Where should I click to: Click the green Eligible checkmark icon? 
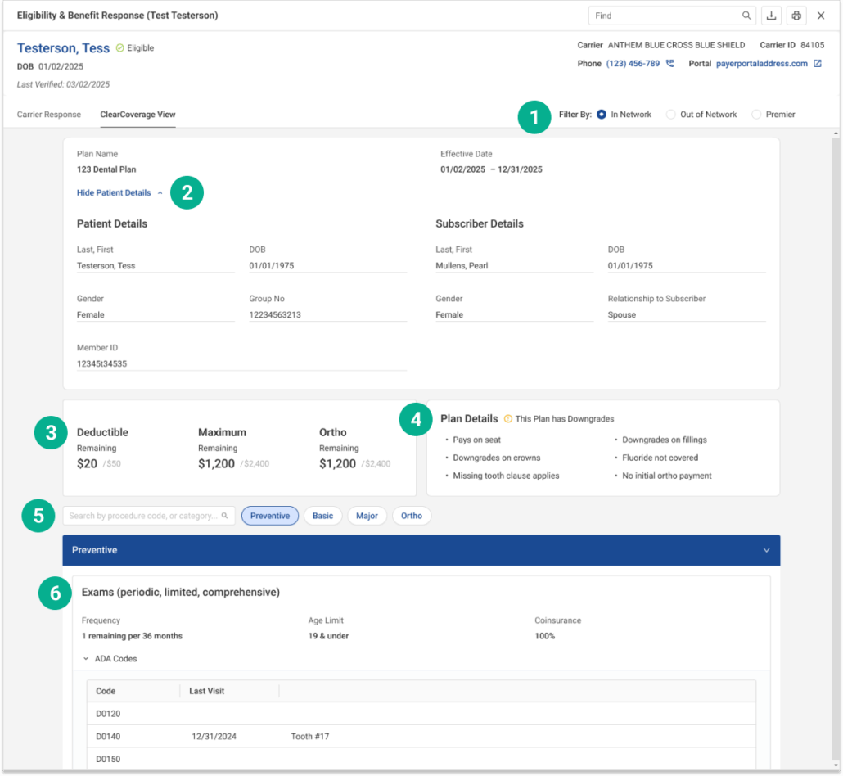[119, 48]
